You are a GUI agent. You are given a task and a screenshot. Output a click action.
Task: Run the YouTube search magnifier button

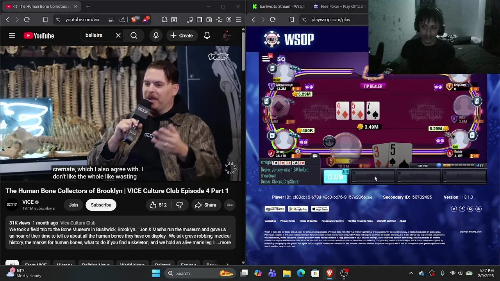(x=134, y=36)
